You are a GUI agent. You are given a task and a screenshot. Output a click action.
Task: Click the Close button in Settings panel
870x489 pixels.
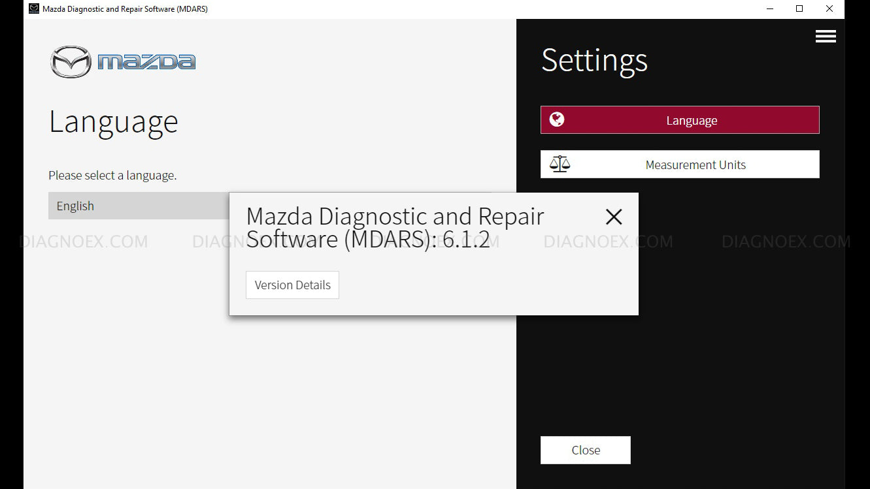(x=585, y=450)
